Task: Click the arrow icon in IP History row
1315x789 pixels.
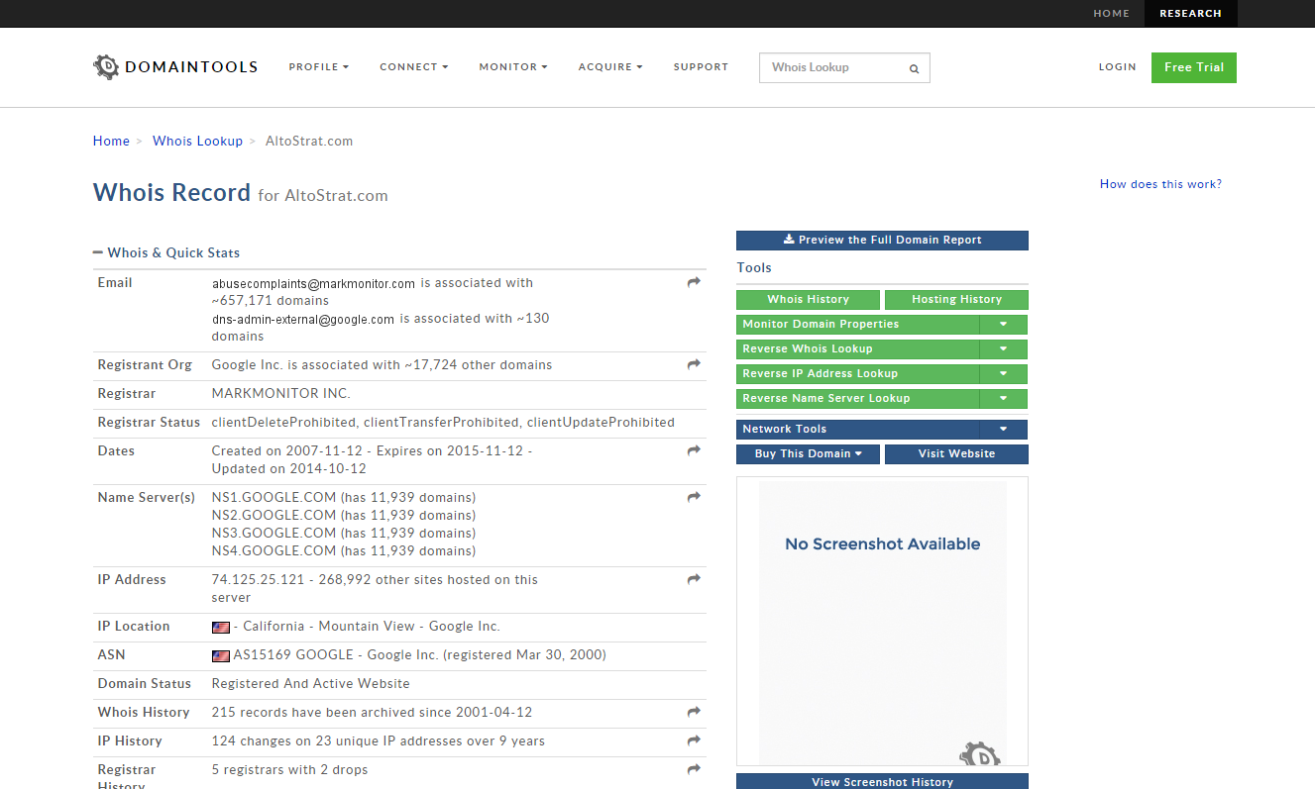Action: click(x=694, y=741)
